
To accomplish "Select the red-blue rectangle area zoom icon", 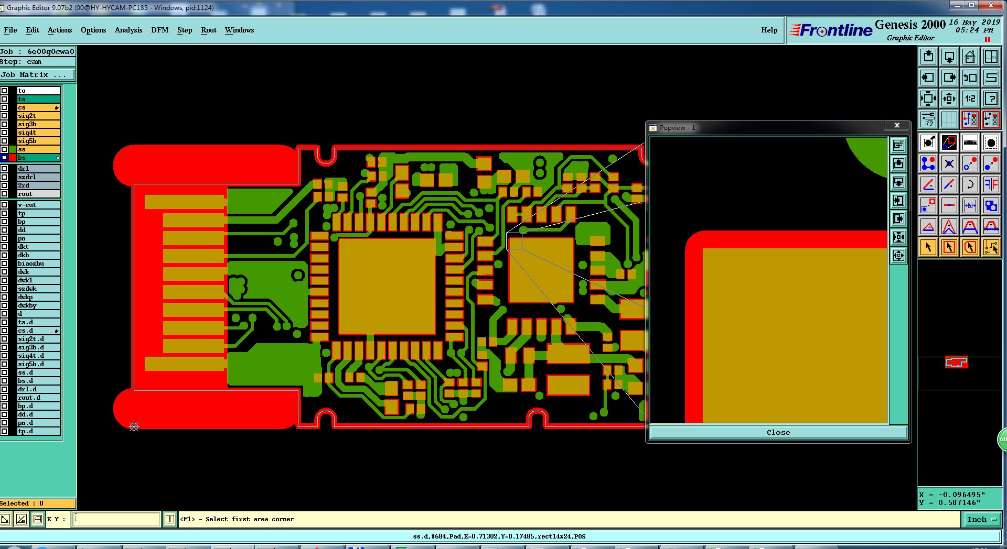I will [x=949, y=142].
